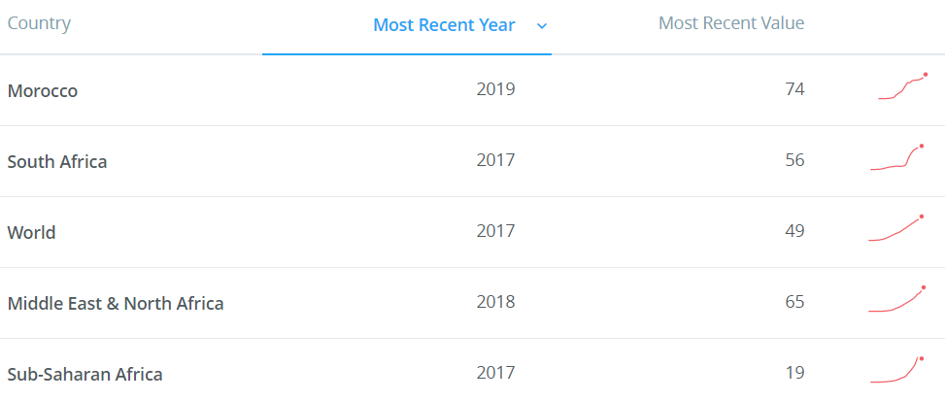Screen dimensions: 945x400
Task: Open Morocco's red sparkline trend chart
Action: (903, 86)
